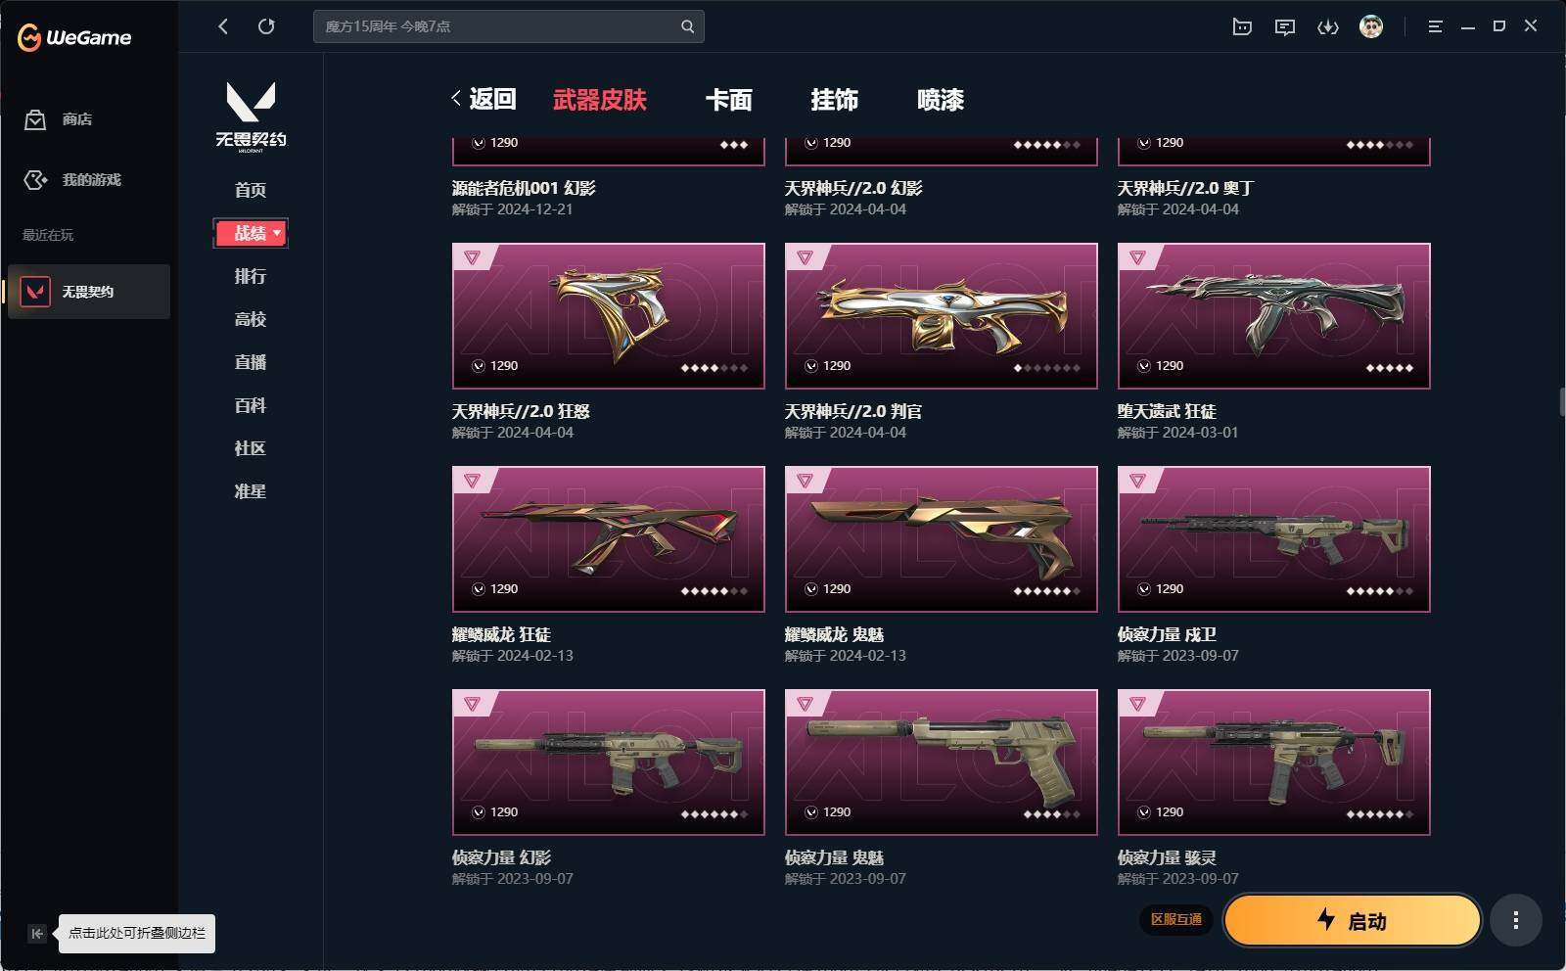Viewport: 1566px width, 971px height.
Task: Click the user avatar icon
Action: [x=1371, y=26]
